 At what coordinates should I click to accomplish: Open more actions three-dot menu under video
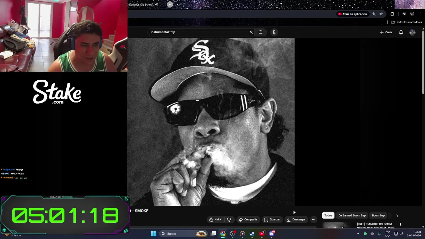[313, 219]
